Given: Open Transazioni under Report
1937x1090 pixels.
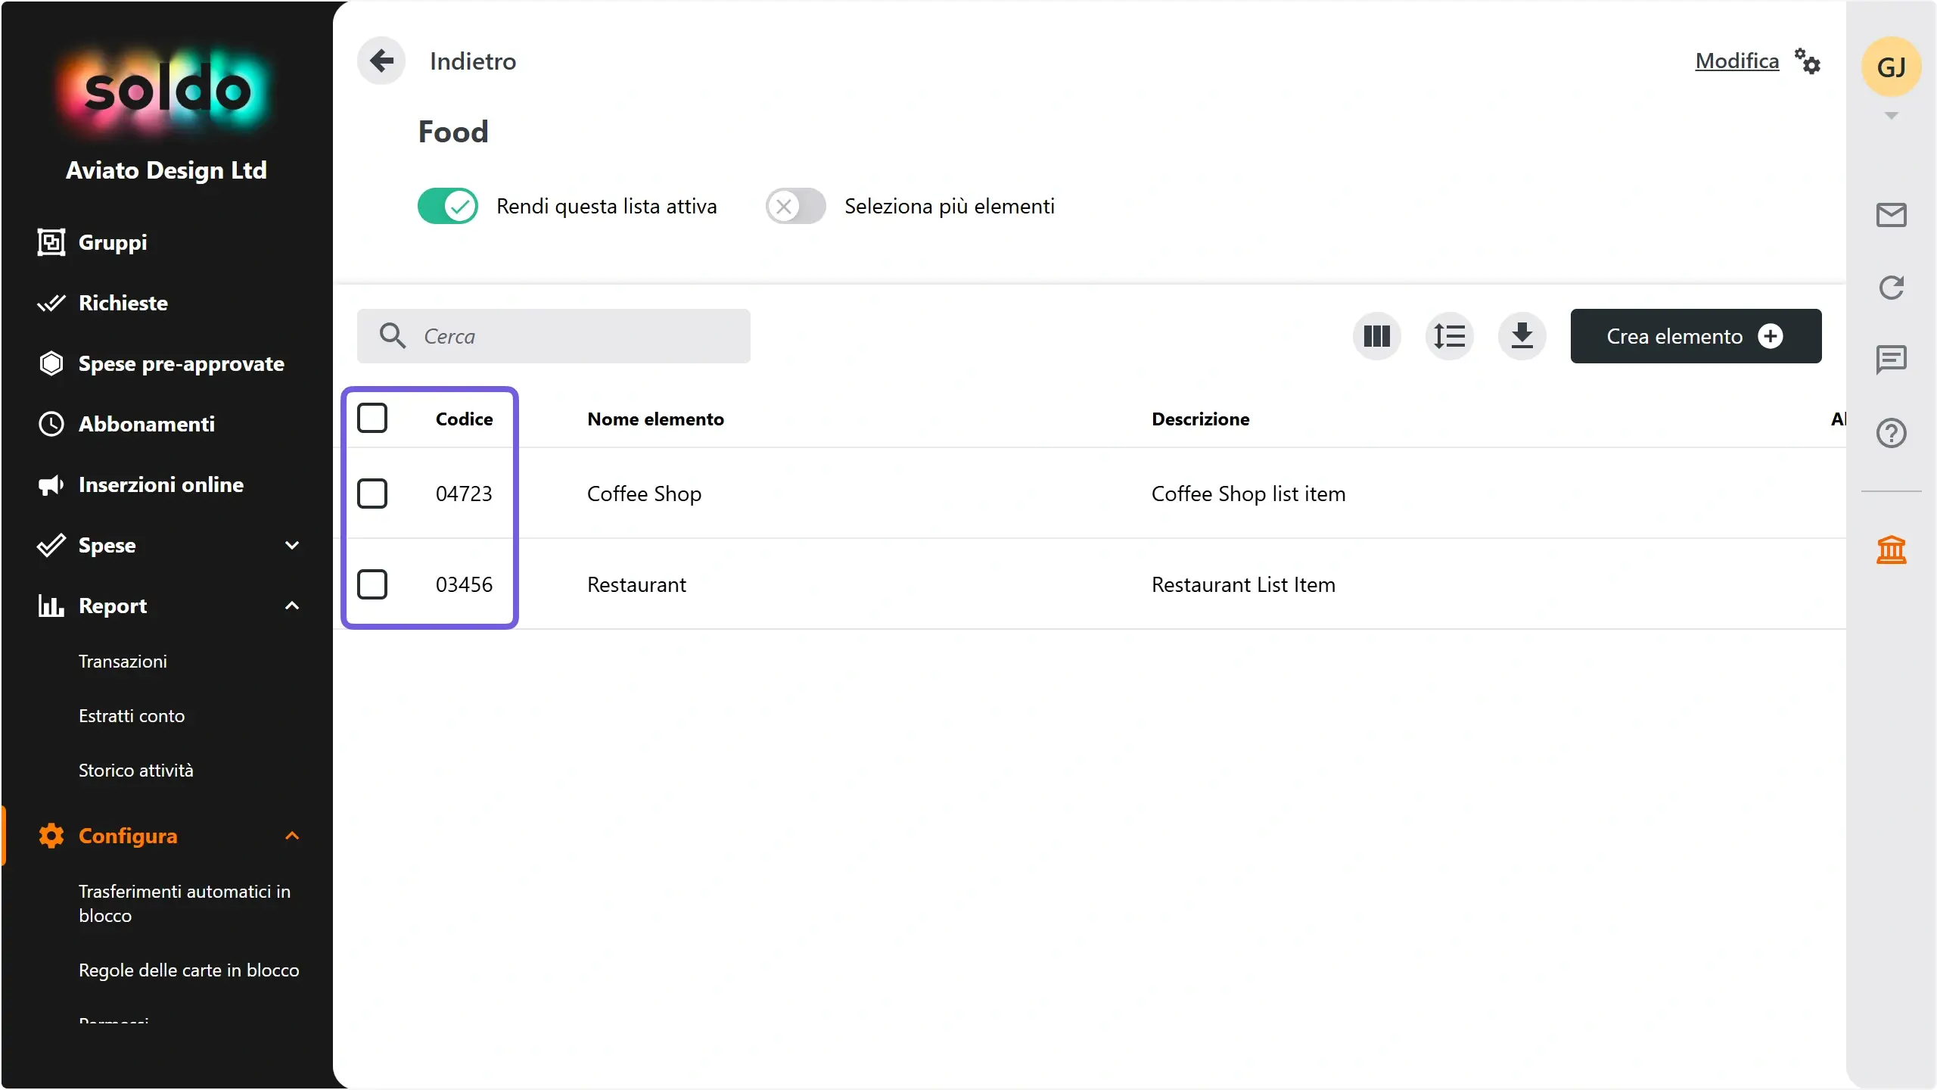Looking at the screenshot, I should (x=123, y=662).
